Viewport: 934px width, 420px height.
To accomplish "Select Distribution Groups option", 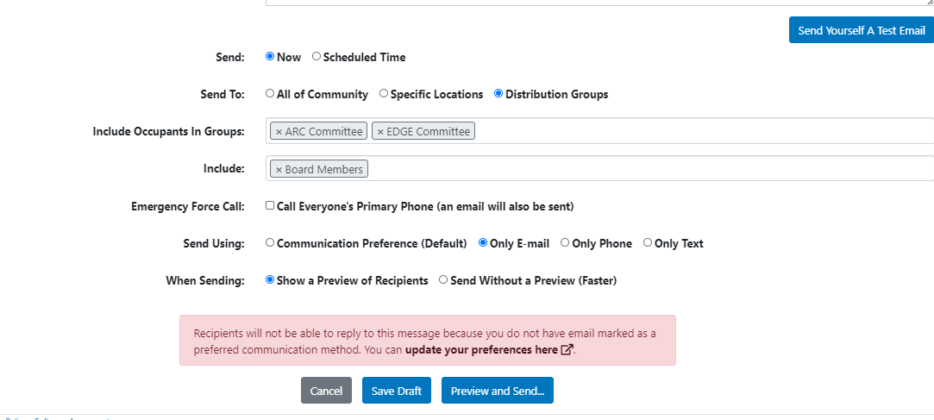I will [498, 93].
